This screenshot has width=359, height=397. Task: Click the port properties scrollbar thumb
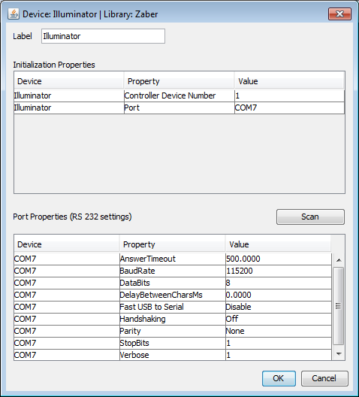338,306
